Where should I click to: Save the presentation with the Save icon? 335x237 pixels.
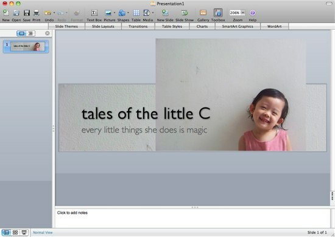coord(26,13)
